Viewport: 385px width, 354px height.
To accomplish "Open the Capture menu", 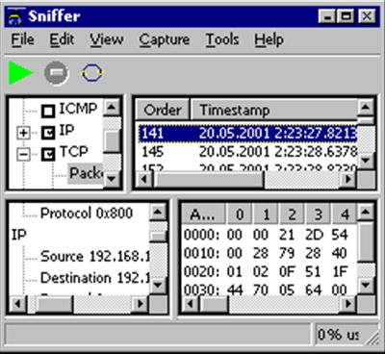I will pos(165,40).
